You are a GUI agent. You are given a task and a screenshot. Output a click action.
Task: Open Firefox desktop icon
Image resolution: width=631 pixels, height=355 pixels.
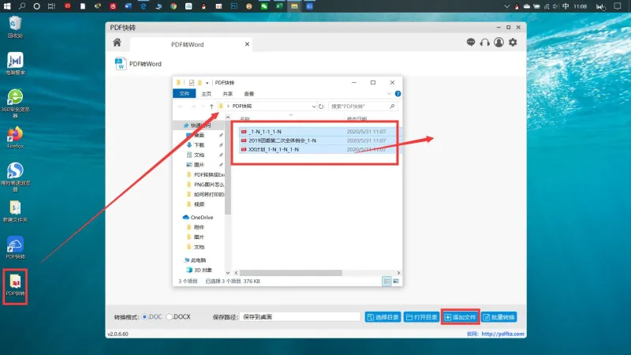(15, 137)
